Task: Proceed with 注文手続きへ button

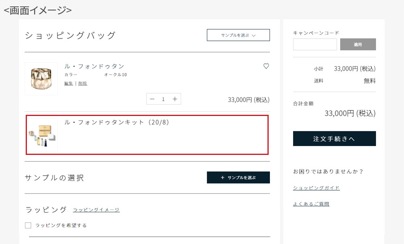Action: point(334,138)
